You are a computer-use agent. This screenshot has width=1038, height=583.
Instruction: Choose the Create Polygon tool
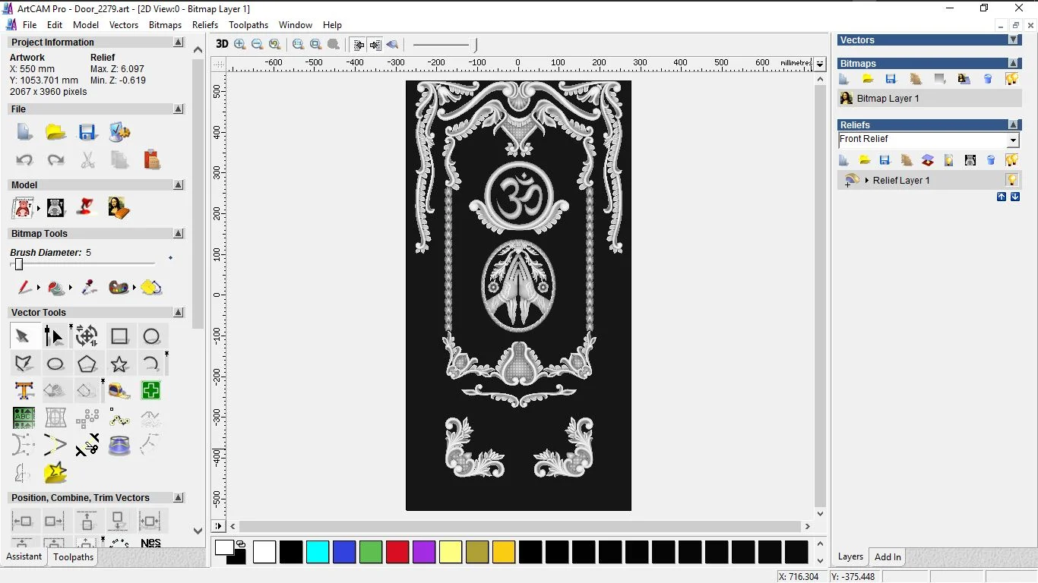(87, 364)
